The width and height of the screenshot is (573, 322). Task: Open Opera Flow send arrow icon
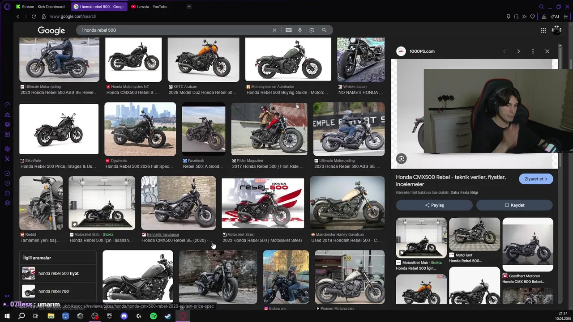point(524,17)
